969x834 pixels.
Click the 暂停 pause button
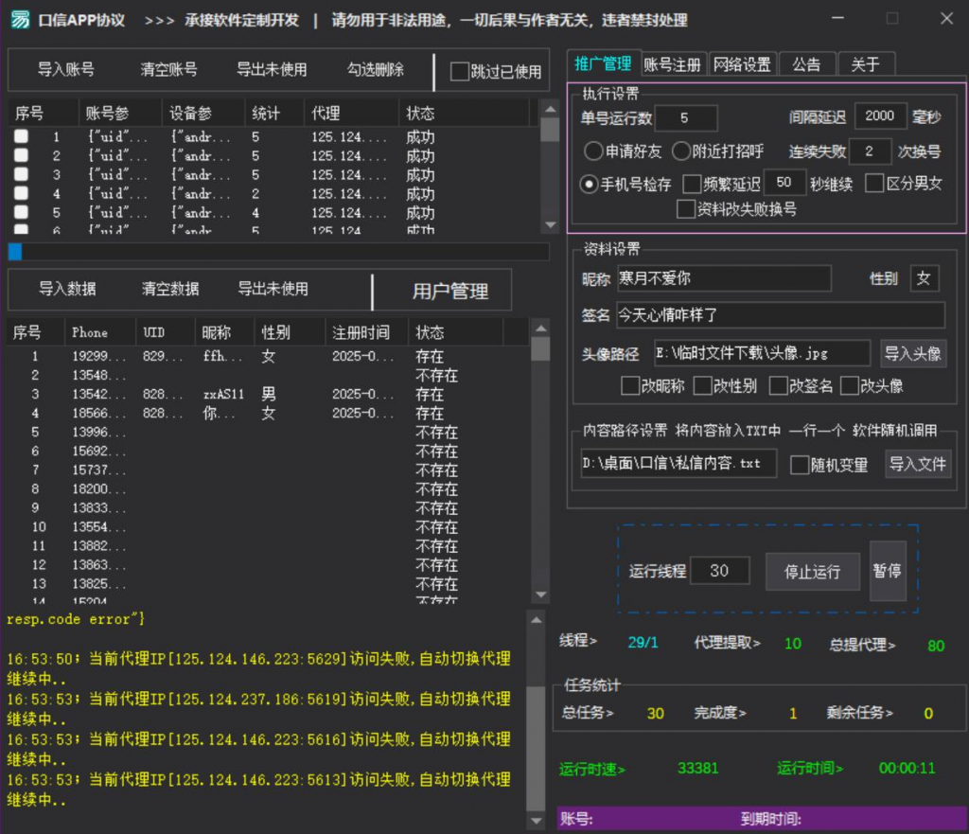[888, 571]
